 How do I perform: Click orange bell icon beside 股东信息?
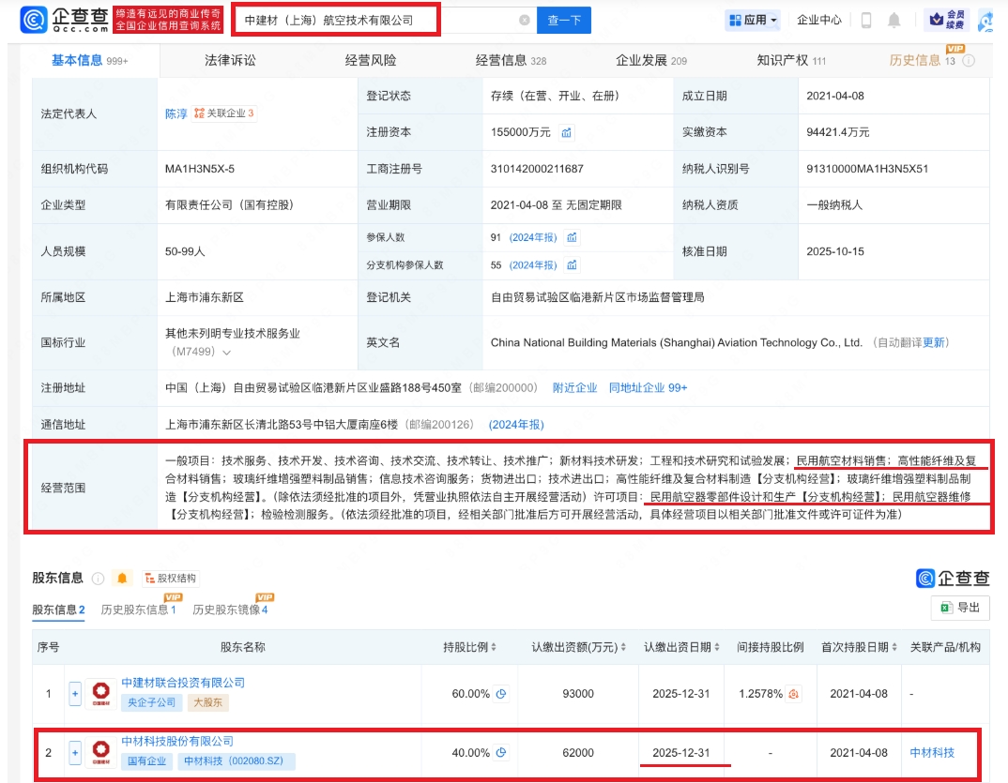click(122, 578)
